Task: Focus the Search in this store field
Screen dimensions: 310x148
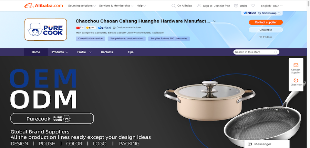Action: pos(254,52)
